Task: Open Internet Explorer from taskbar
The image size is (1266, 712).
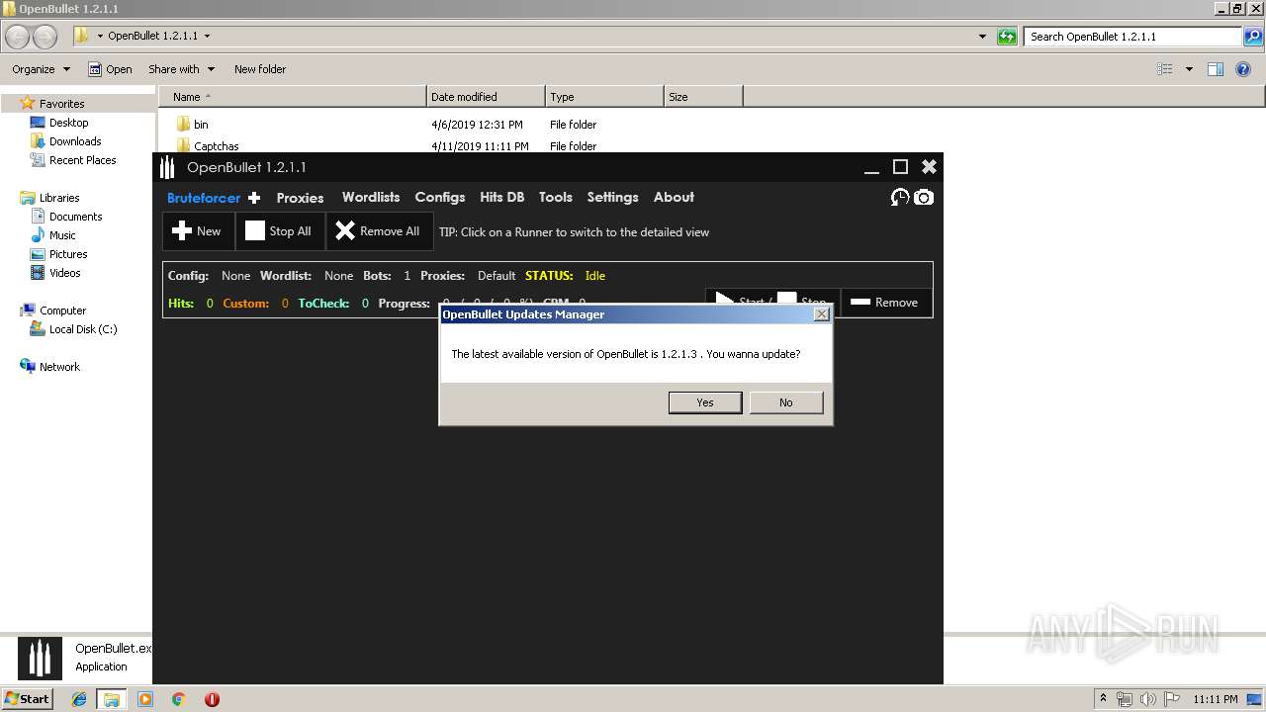Action: pyautogui.click(x=79, y=699)
